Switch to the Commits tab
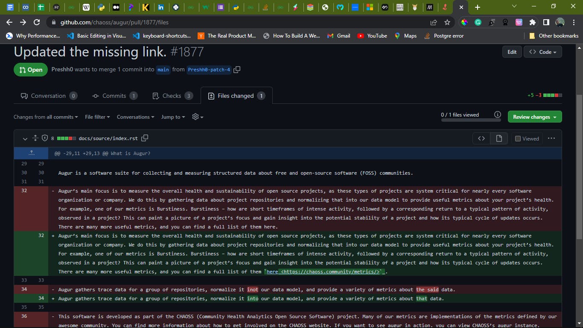The height and width of the screenshot is (328, 583). pos(115,96)
